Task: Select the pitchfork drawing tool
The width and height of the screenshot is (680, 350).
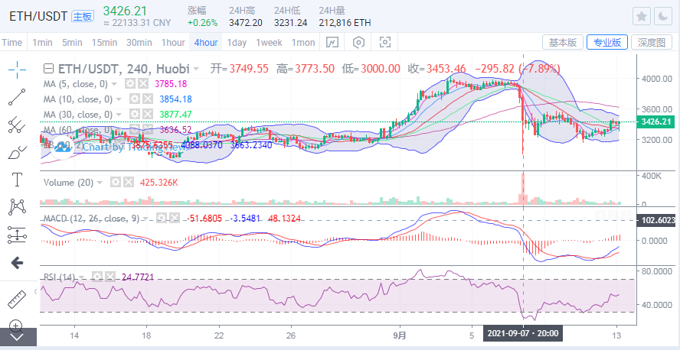Action: 17,125
